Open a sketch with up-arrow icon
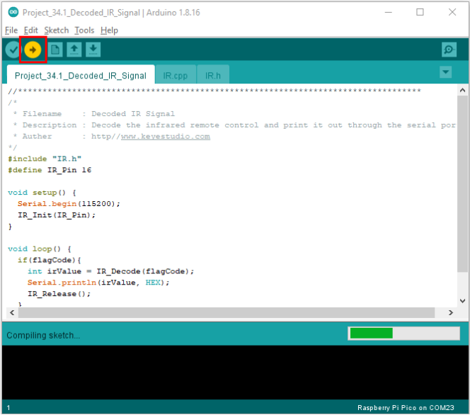Screen dimensions: 470x415 tap(74, 50)
